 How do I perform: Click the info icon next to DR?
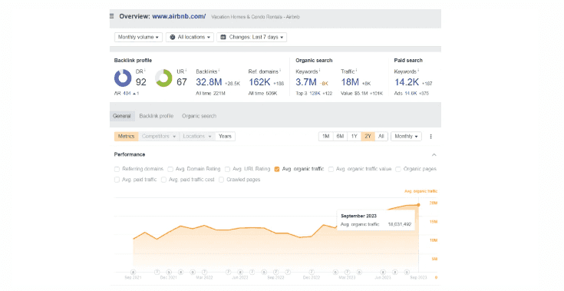coord(144,70)
